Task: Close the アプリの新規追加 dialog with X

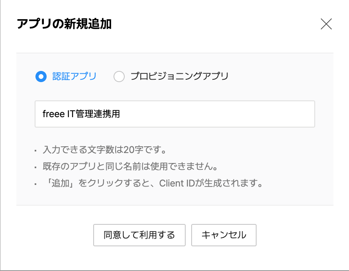Action: (x=326, y=24)
